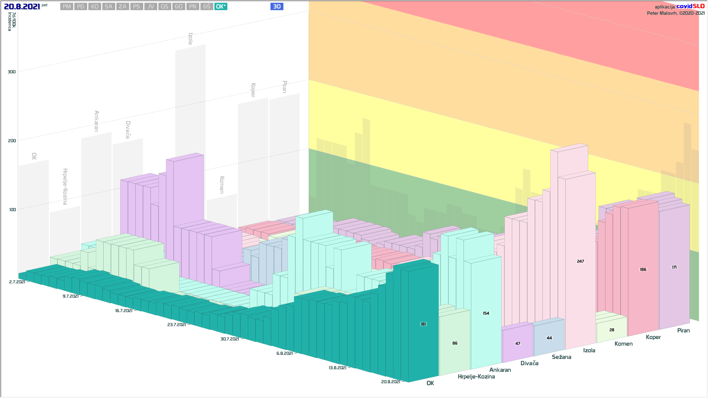Select the Koper bar valued 186
Screen dimensions: 708x398
pyautogui.click(x=643, y=269)
